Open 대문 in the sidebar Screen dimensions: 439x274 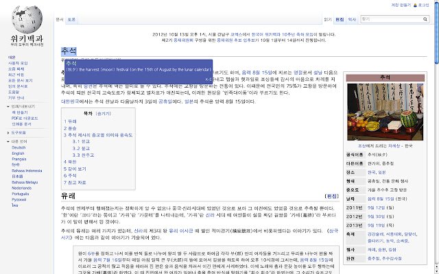(x=12, y=58)
